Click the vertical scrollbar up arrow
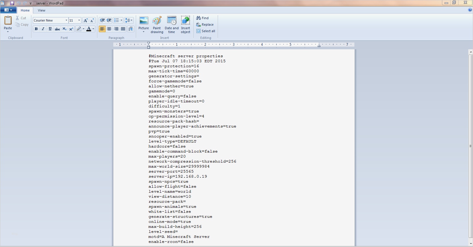Screen dimensions: 473x247 click(471, 52)
